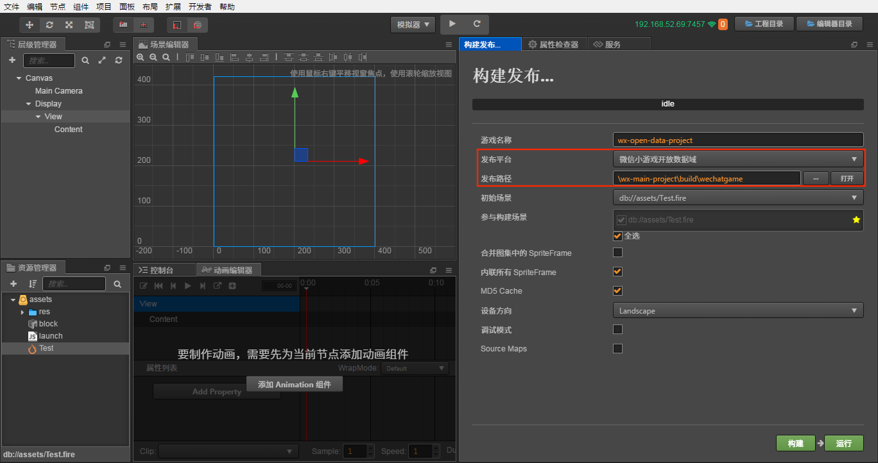Viewport: 878px width, 463px height.
Task: Click the publish path text field
Action: tap(707, 178)
